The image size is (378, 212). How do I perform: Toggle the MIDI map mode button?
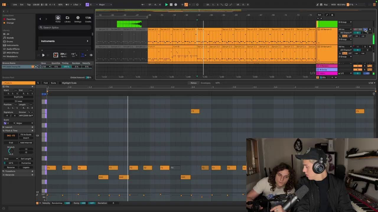334,4
